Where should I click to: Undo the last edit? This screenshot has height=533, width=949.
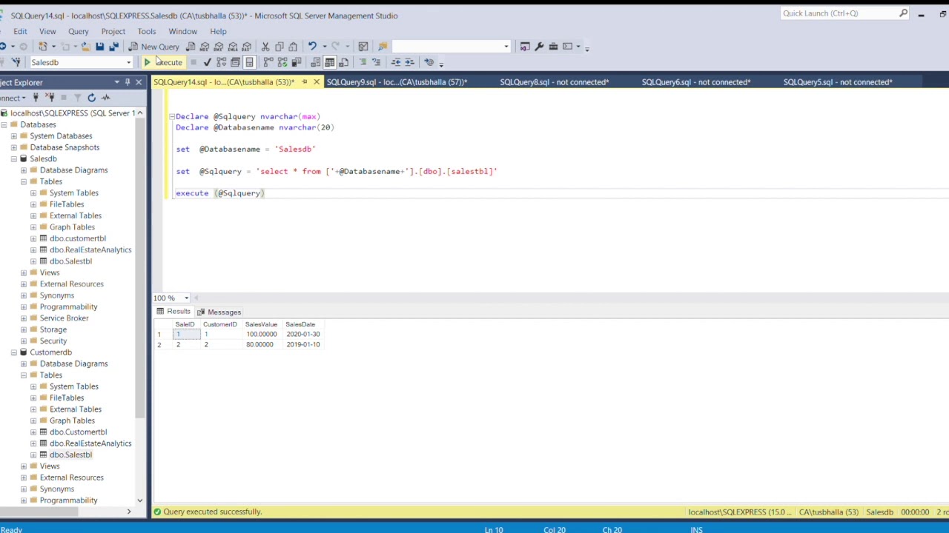pos(312,46)
